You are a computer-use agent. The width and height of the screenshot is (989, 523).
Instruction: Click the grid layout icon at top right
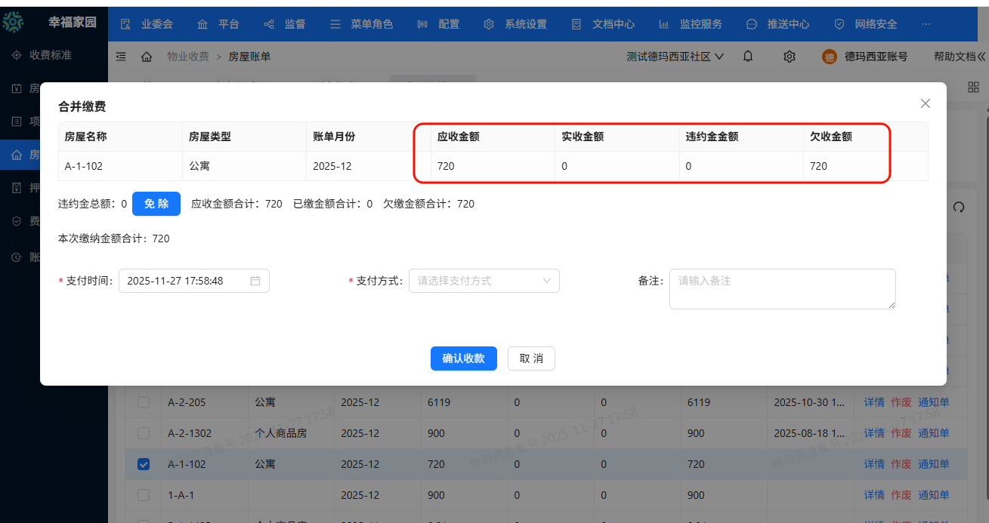(973, 88)
